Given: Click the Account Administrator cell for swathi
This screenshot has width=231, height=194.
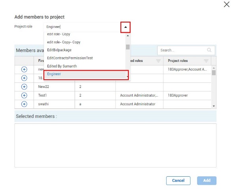Looking at the screenshot, I should (139, 104).
